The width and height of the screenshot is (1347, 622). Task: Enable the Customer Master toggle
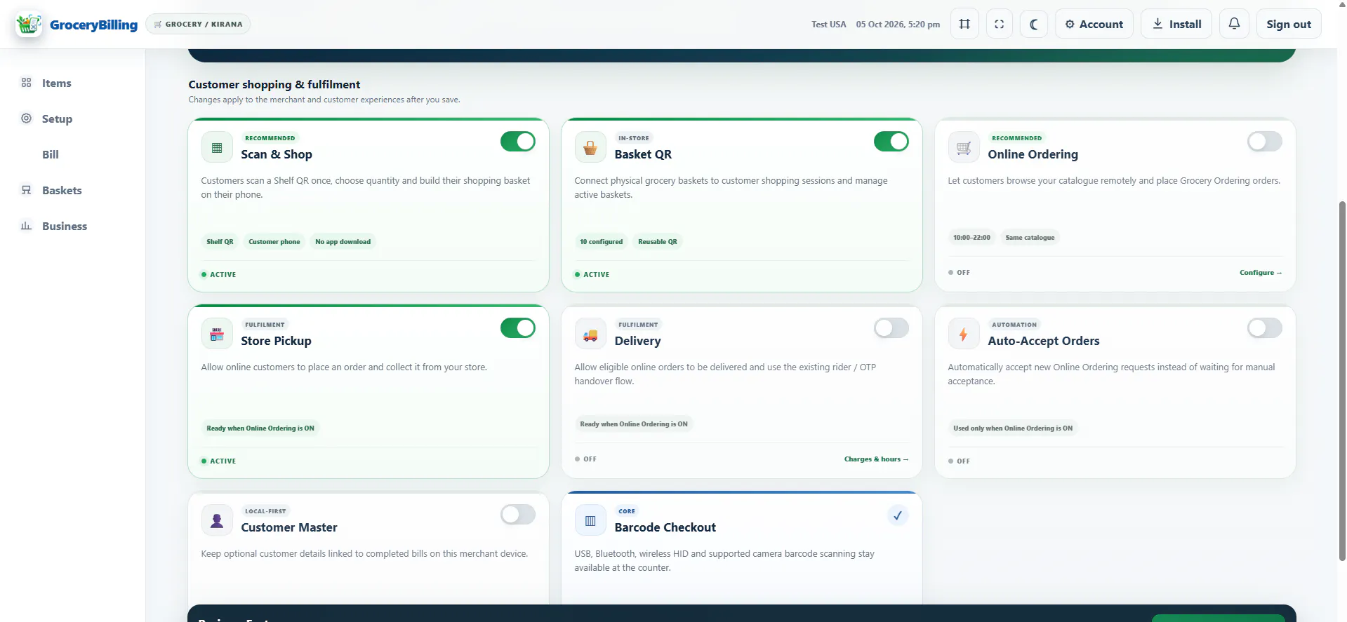[x=518, y=515]
